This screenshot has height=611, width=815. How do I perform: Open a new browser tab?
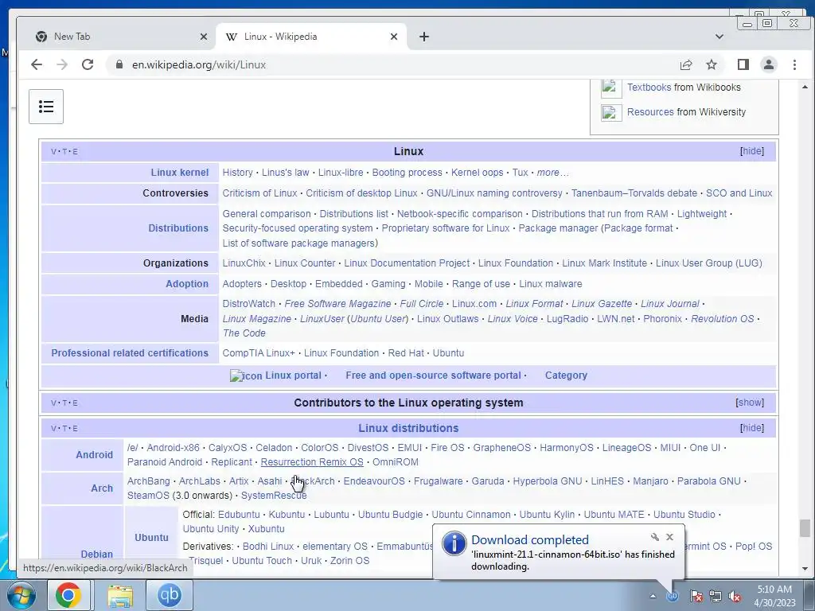(x=424, y=37)
